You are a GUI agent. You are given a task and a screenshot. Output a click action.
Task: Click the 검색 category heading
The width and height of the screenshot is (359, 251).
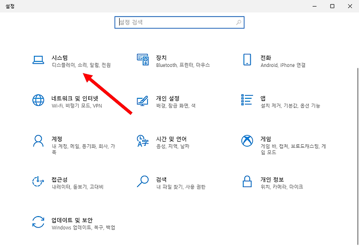161,180
